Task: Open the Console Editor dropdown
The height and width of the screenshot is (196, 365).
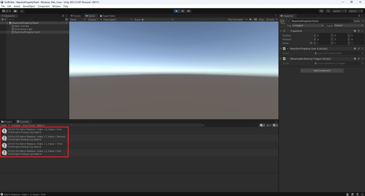Action: click(41, 125)
